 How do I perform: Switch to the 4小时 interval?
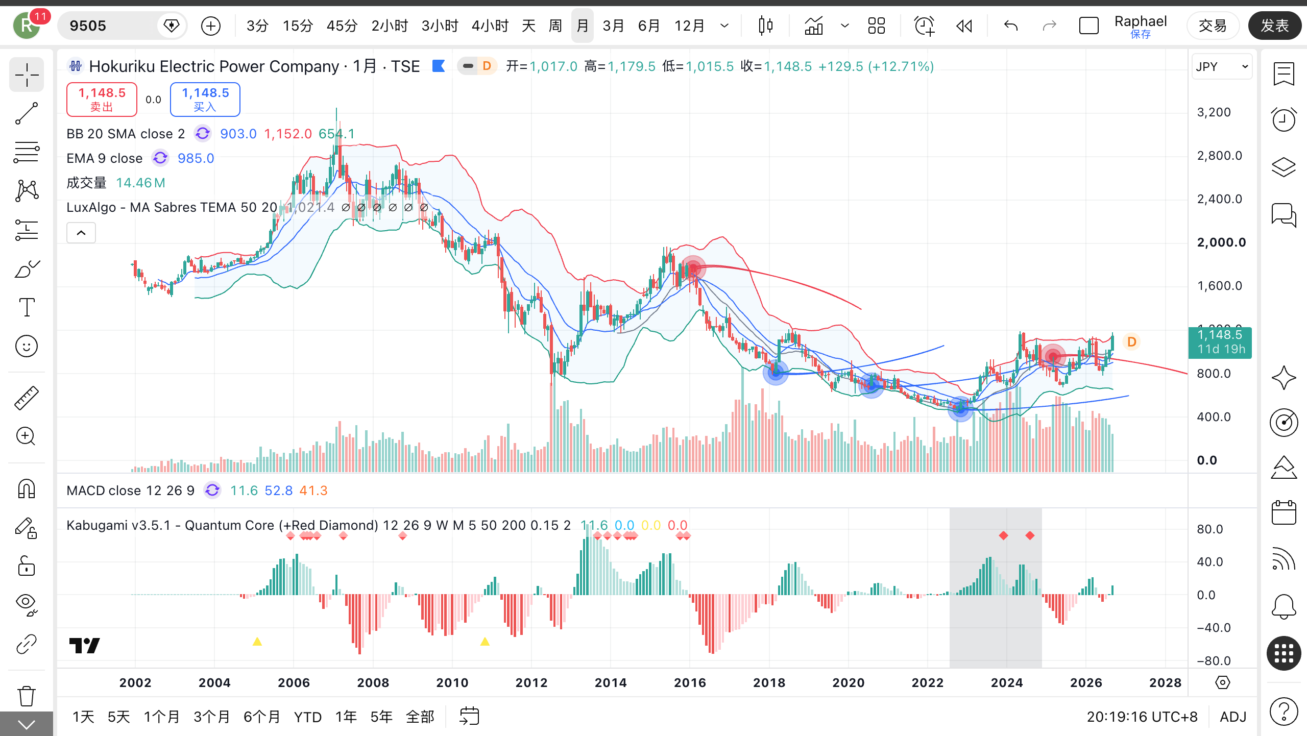point(490,26)
